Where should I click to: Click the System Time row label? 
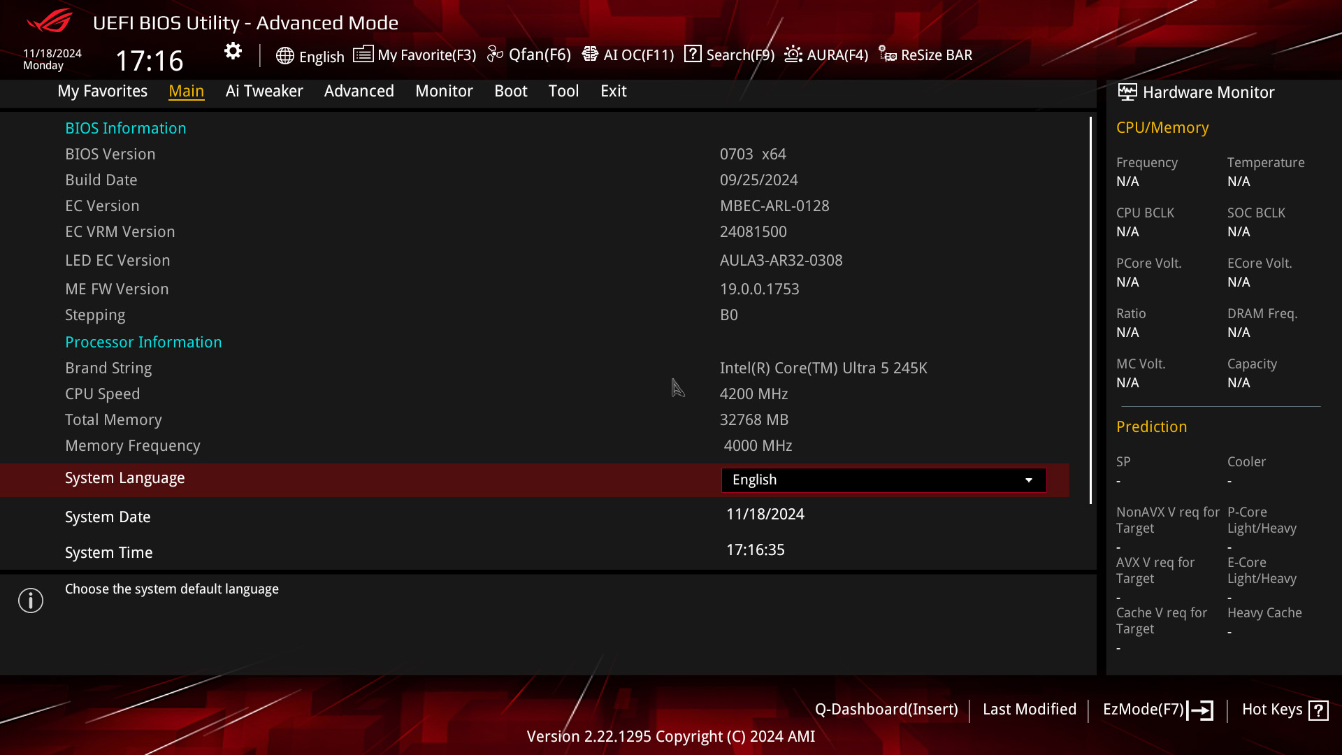tap(109, 553)
